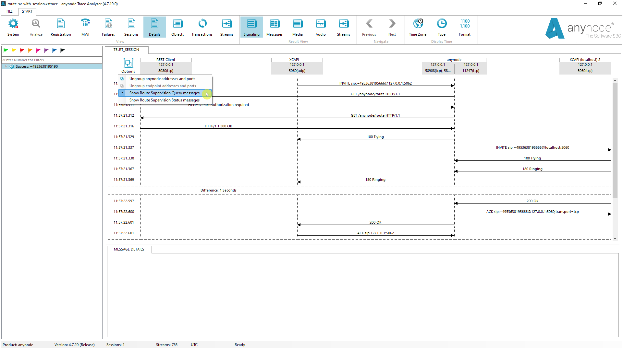Select the HTTP/1.1 200 OK message
Screen dimensions: 623x350
(218, 126)
